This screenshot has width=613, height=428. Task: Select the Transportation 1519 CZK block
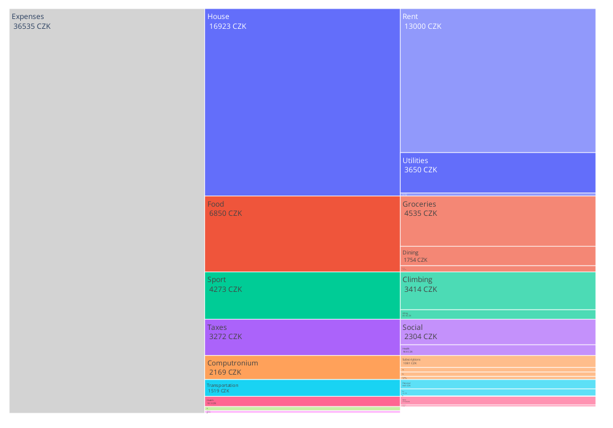click(302, 388)
